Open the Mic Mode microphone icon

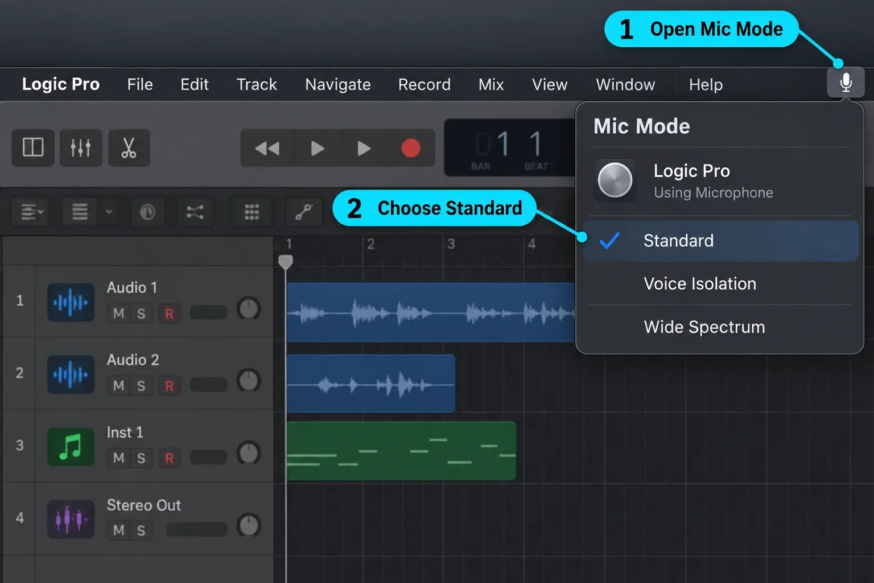pyautogui.click(x=846, y=83)
